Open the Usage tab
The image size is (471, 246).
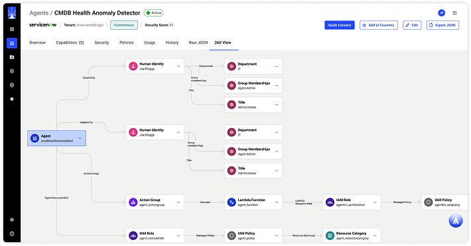click(149, 42)
